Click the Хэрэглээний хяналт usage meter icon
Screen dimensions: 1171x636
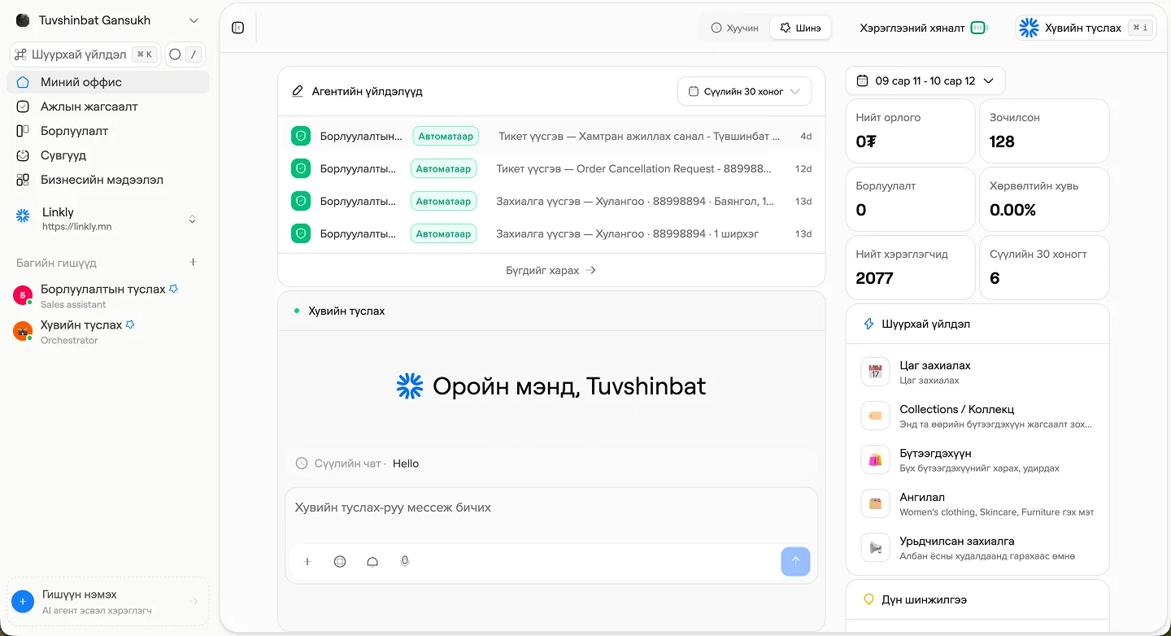(x=979, y=28)
